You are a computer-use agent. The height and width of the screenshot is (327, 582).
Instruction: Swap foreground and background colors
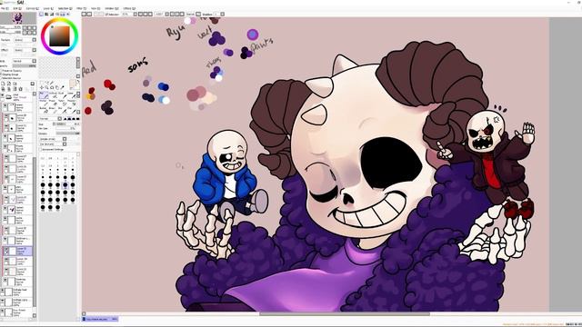click(x=78, y=81)
